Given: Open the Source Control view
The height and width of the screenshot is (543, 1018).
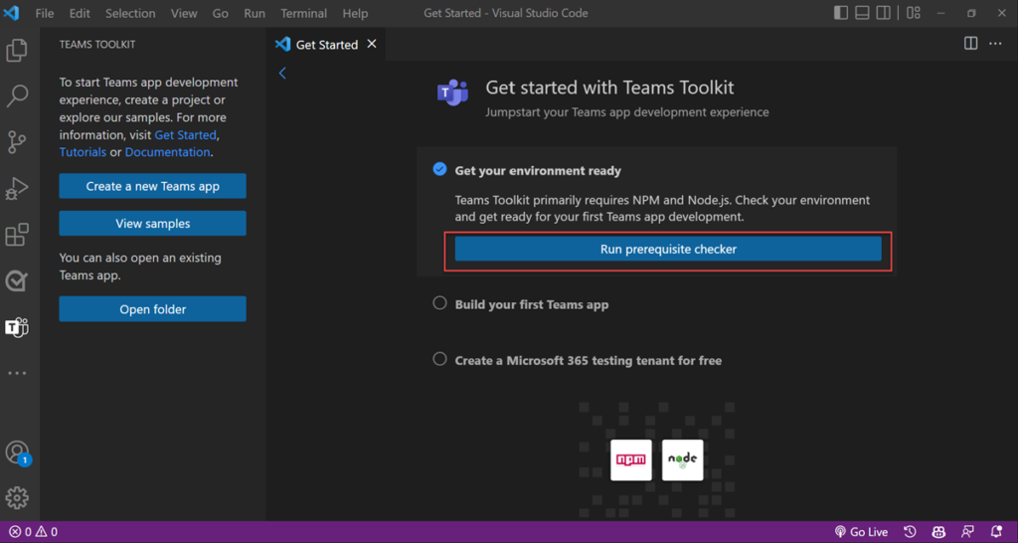Looking at the screenshot, I should tap(17, 142).
